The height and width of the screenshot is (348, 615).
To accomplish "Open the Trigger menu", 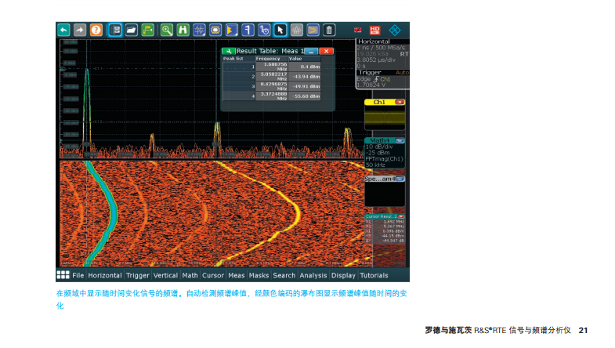I will (x=138, y=275).
